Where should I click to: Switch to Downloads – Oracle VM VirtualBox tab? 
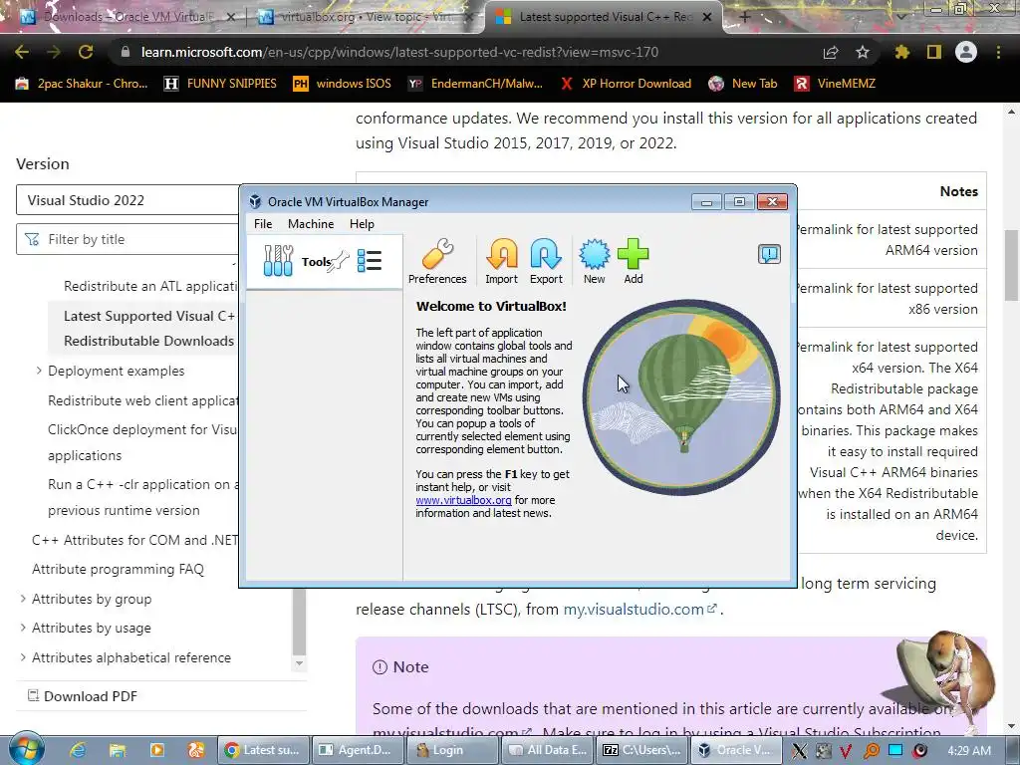point(128,17)
